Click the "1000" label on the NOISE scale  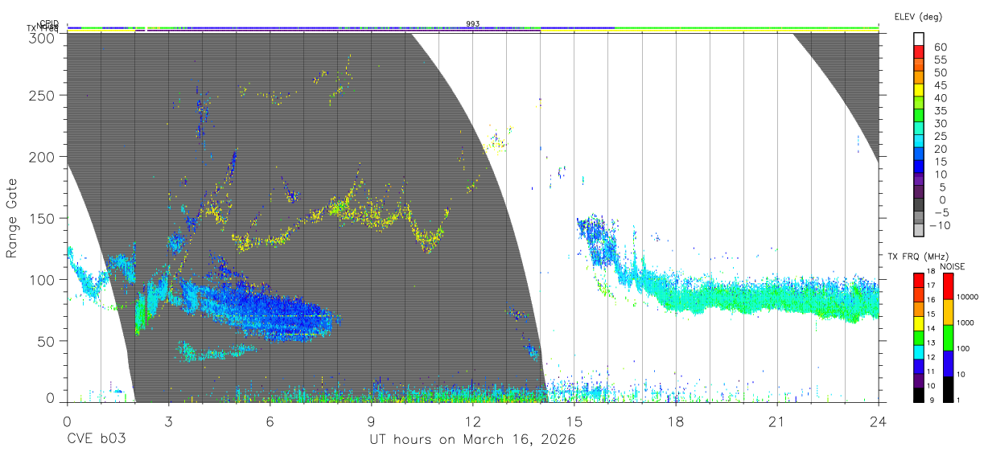965,322
